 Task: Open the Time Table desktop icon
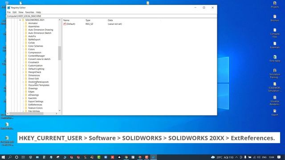click(x=275, y=59)
